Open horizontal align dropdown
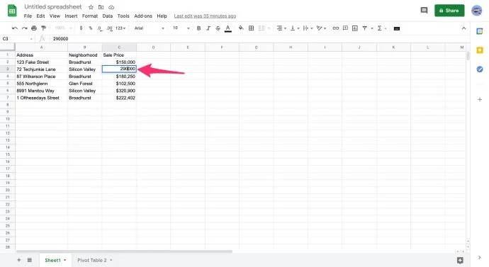Screen dimensions: 489x267 point(281,28)
